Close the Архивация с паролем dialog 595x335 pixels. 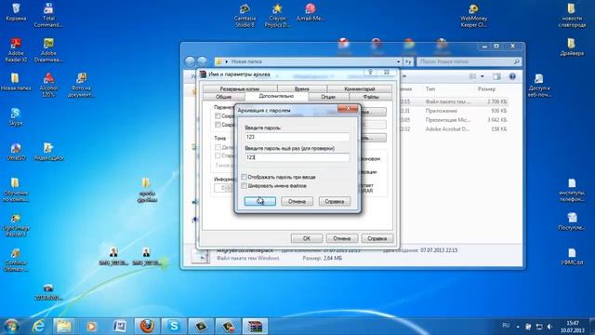click(x=347, y=109)
